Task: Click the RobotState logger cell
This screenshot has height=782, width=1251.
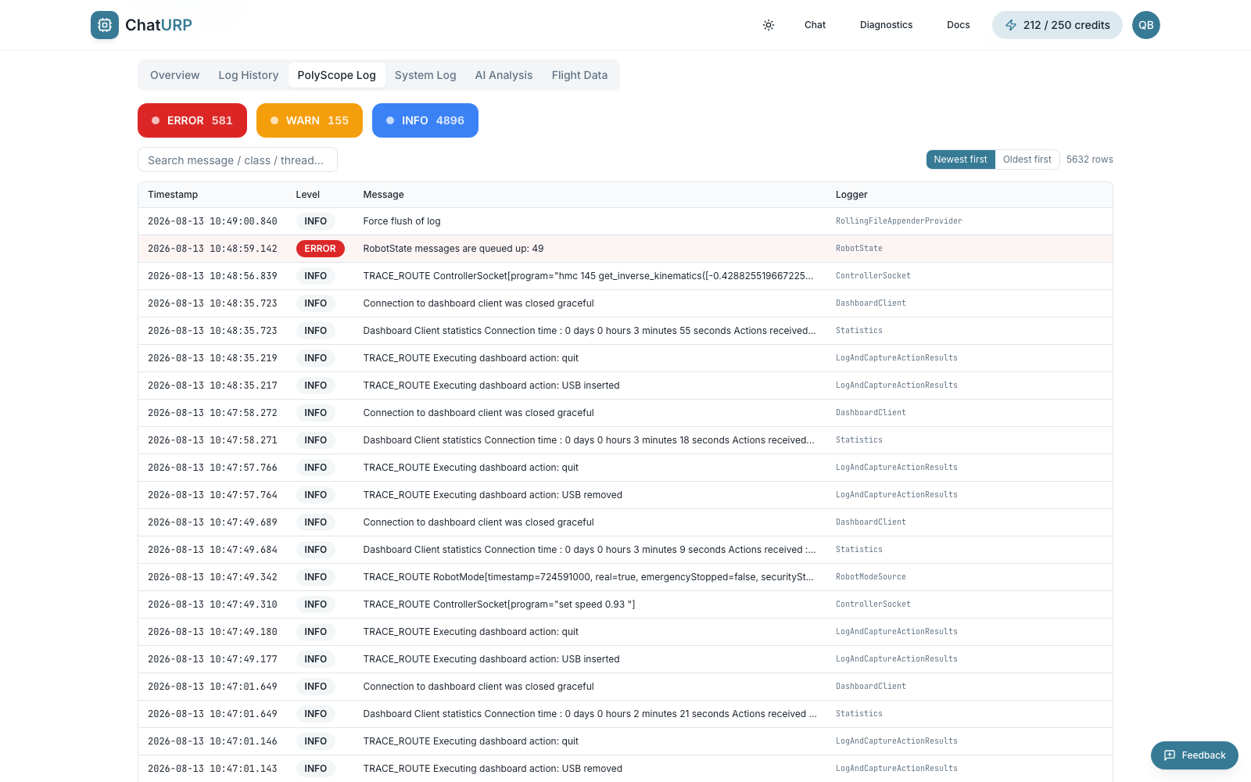Action: click(x=859, y=249)
